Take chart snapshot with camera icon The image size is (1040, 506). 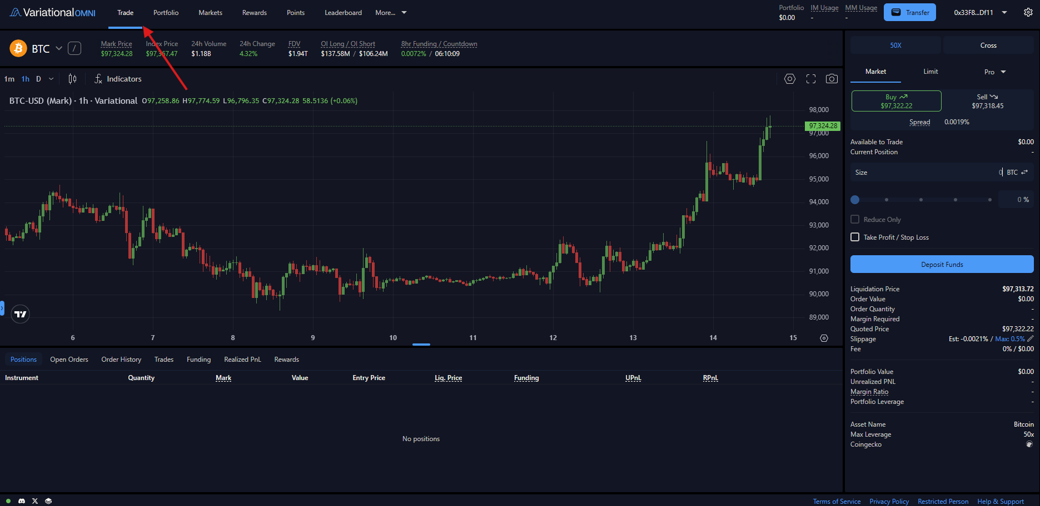click(832, 79)
